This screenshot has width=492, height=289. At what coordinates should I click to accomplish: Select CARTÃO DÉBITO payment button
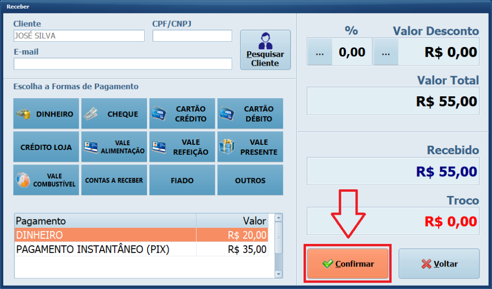[250, 114]
